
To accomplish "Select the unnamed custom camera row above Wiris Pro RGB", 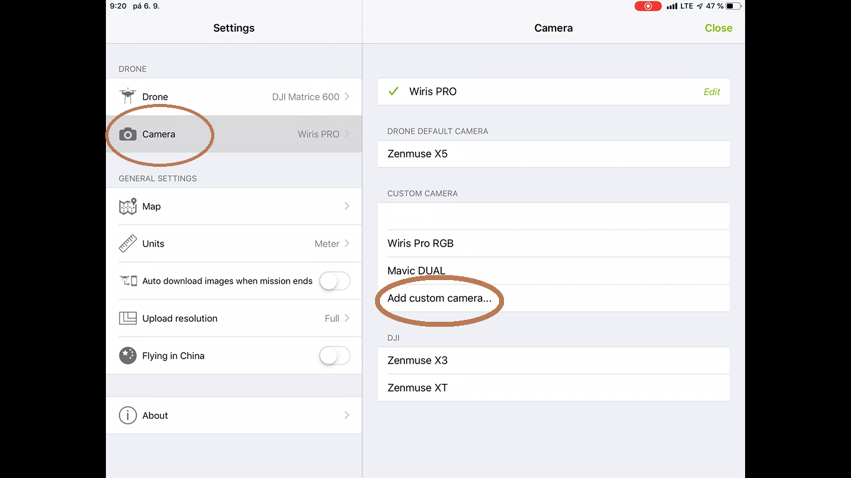I will pos(553,216).
